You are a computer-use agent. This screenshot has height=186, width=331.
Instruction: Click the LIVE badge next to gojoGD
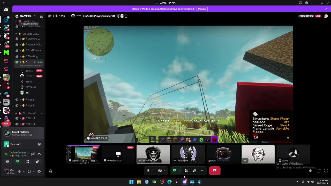click(39, 71)
